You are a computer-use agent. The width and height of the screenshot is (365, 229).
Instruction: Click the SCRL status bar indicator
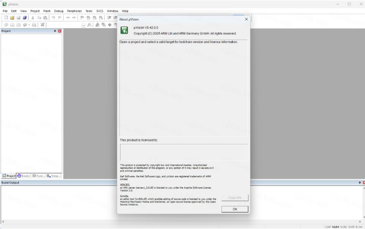[x=343, y=227]
